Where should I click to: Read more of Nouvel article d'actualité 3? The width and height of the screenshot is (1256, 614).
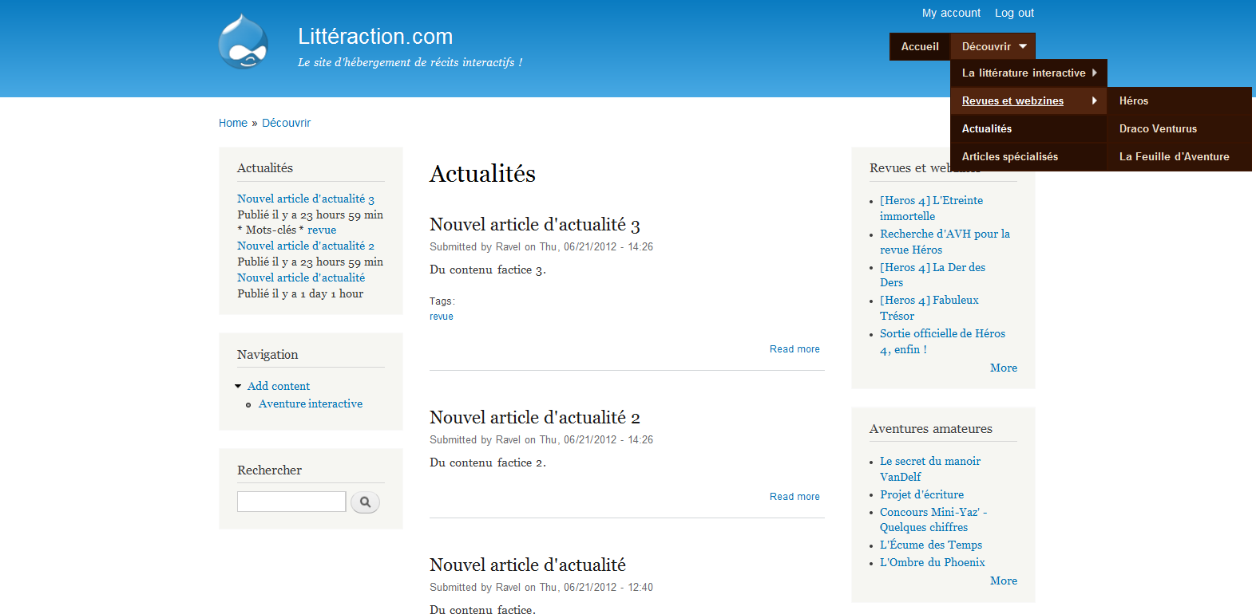pyautogui.click(x=794, y=349)
